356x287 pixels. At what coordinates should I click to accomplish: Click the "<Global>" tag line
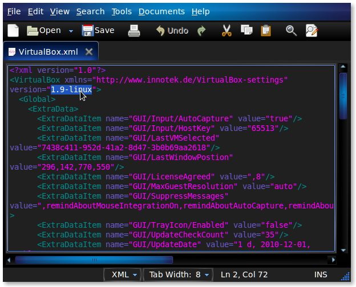[37, 99]
